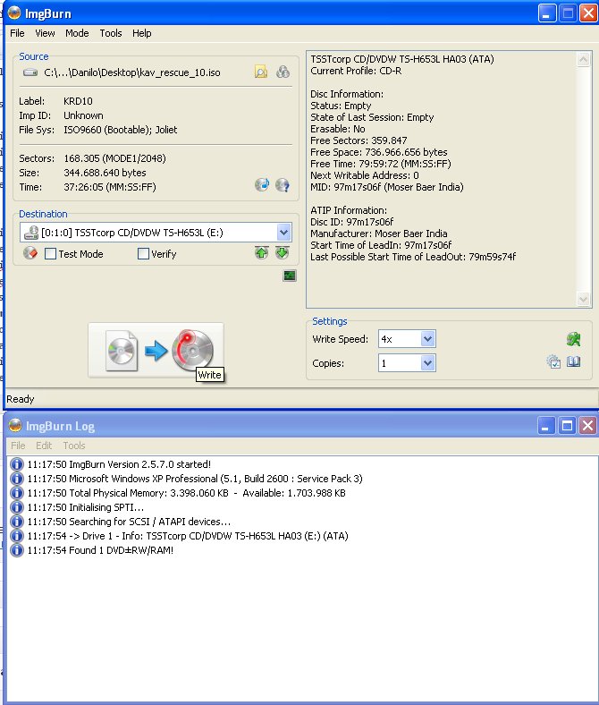Click the Size value 344.688.640 bytes
The width and height of the screenshot is (599, 705).
click(105, 173)
